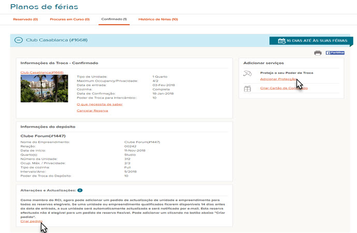Select the confirmation date 18-Jan-2018

[x=163, y=94]
